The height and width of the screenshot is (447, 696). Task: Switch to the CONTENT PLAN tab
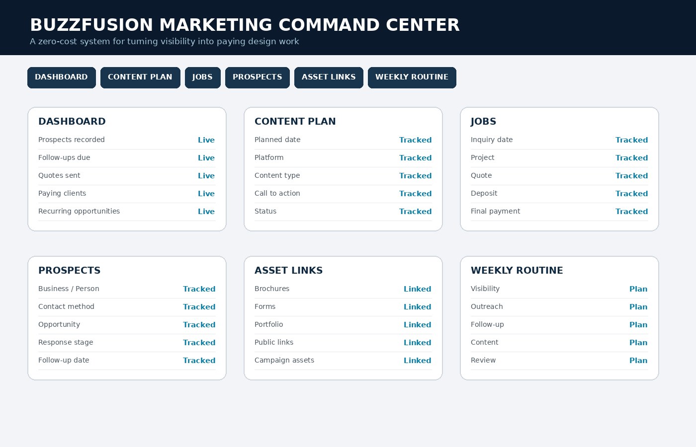(140, 77)
